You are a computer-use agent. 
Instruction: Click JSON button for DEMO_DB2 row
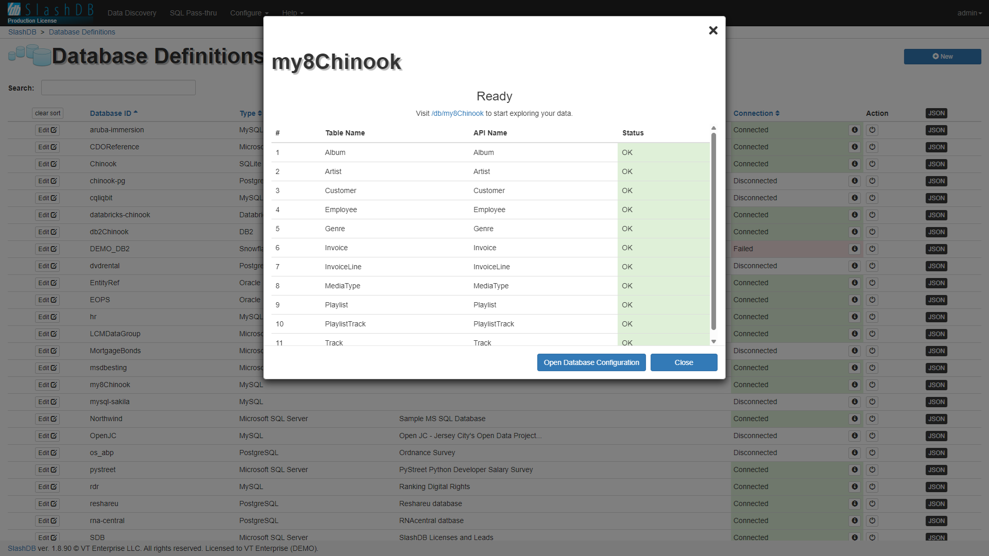[x=936, y=249]
